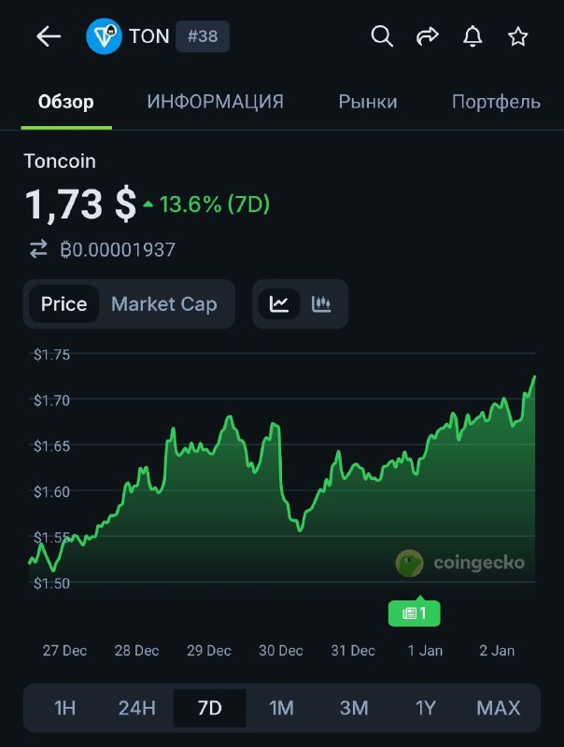Select the candlestick chart icon
The image size is (564, 747).
[x=320, y=303]
